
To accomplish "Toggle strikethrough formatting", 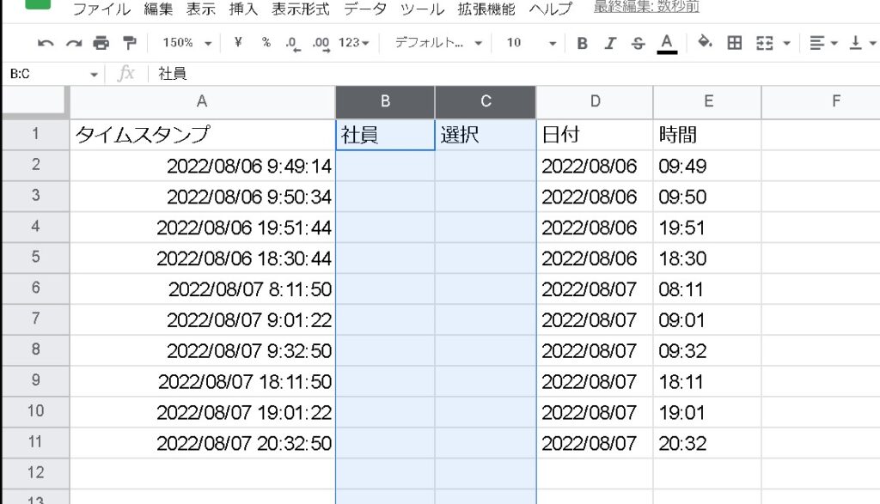I will [x=638, y=43].
